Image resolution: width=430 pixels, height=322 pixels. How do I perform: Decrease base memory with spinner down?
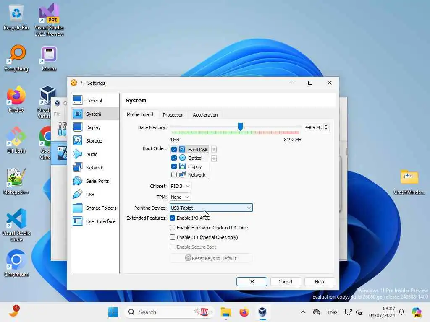[x=326, y=129]
